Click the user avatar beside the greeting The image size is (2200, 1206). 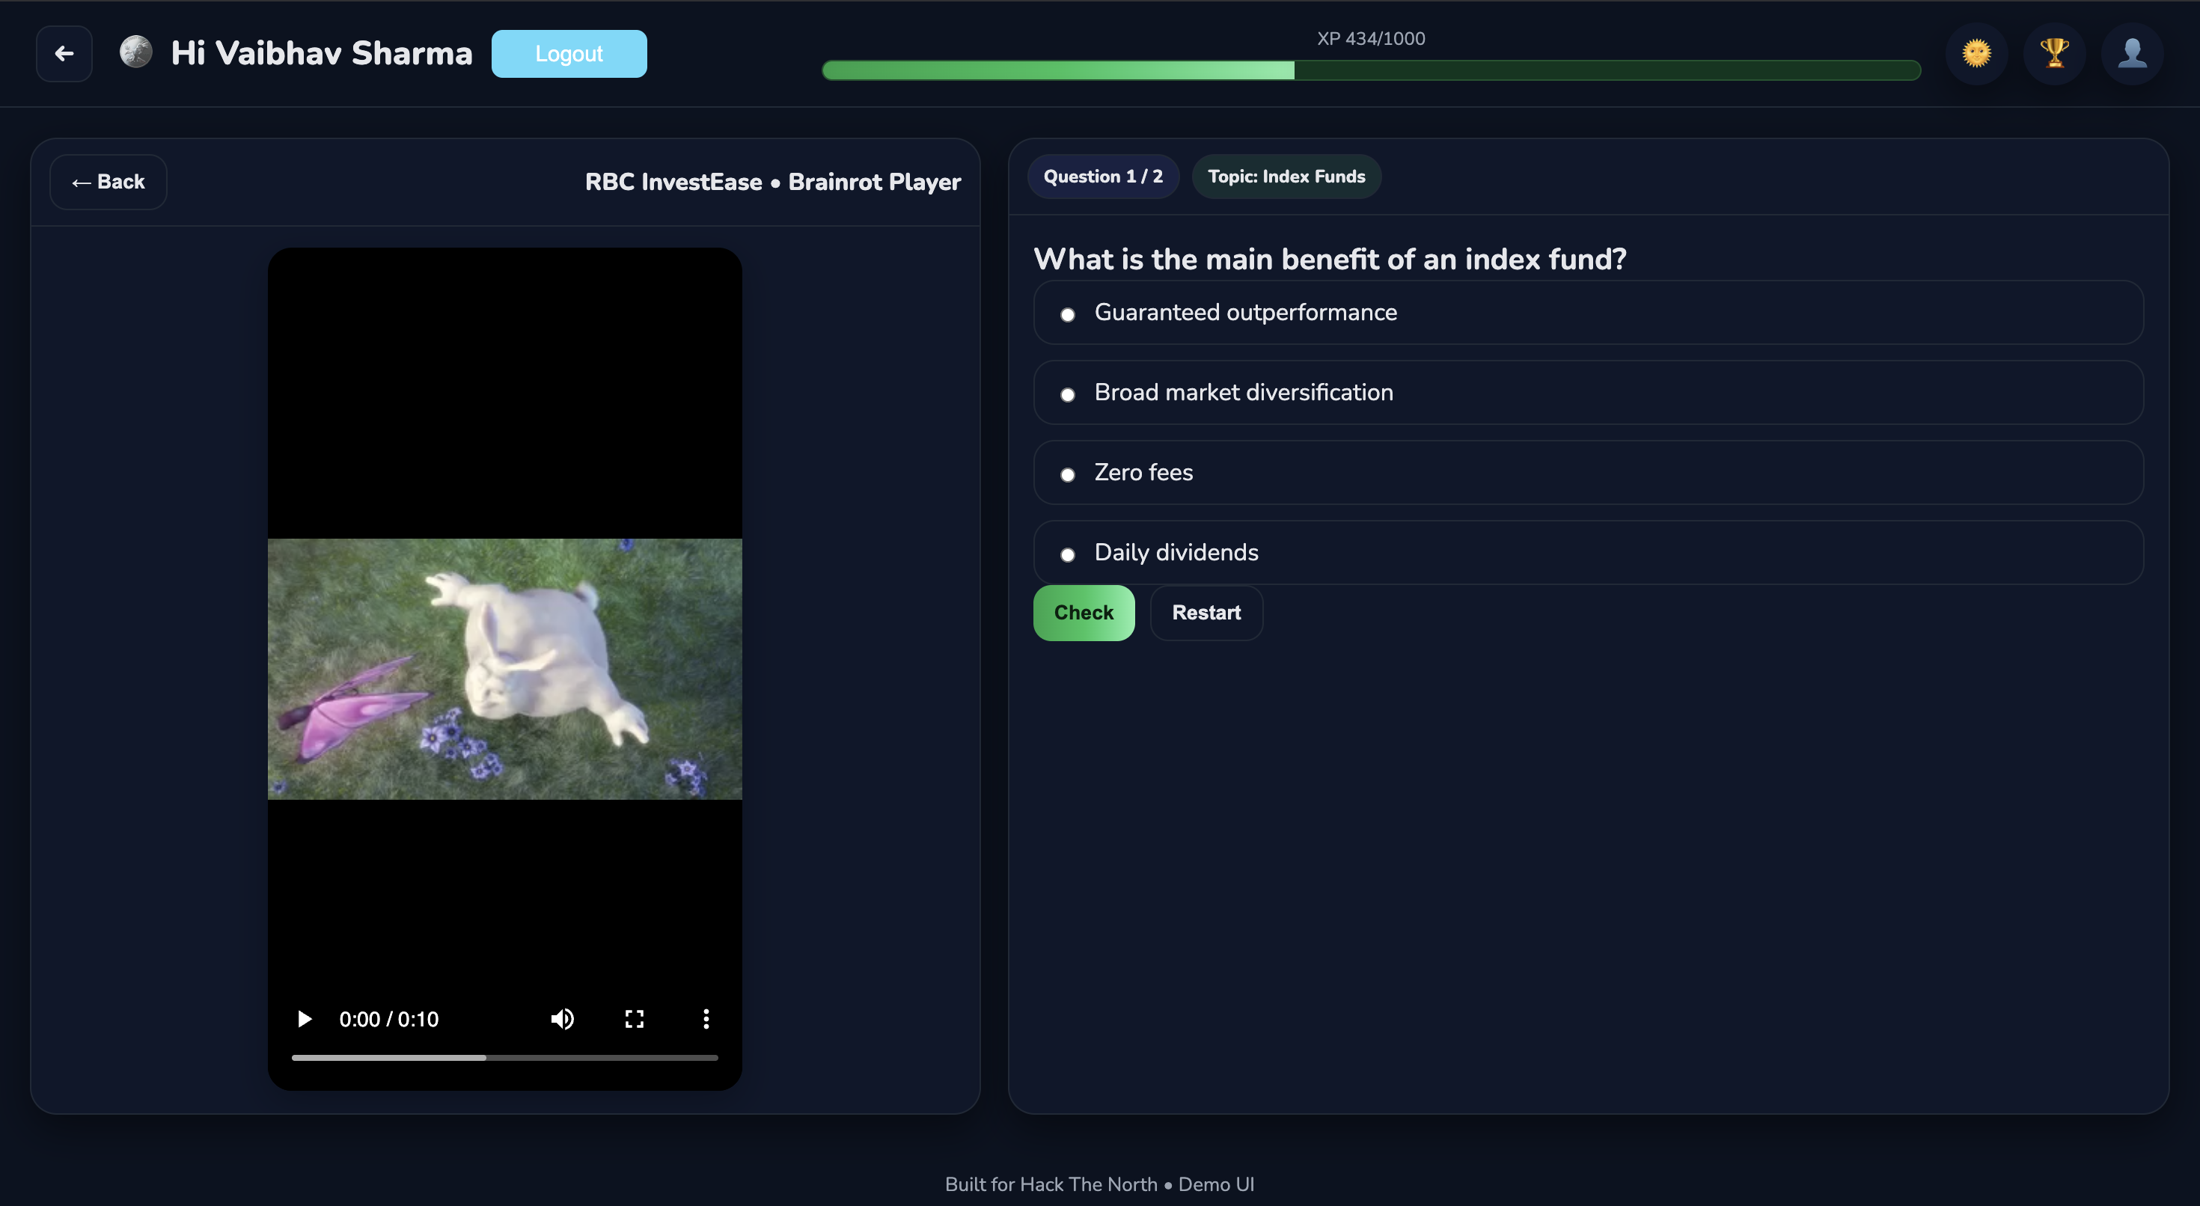(x=135, y=52)
